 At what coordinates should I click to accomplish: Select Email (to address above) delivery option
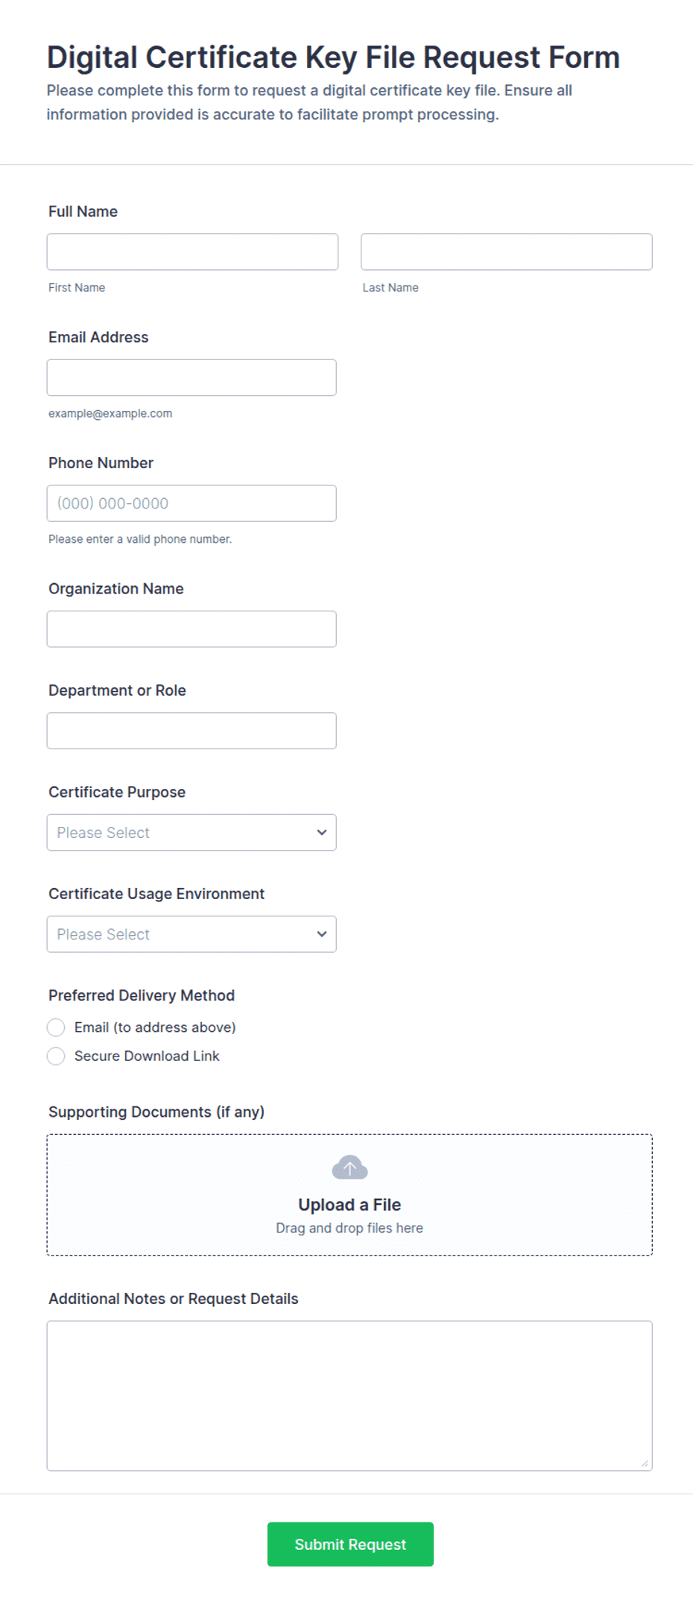56,1027
